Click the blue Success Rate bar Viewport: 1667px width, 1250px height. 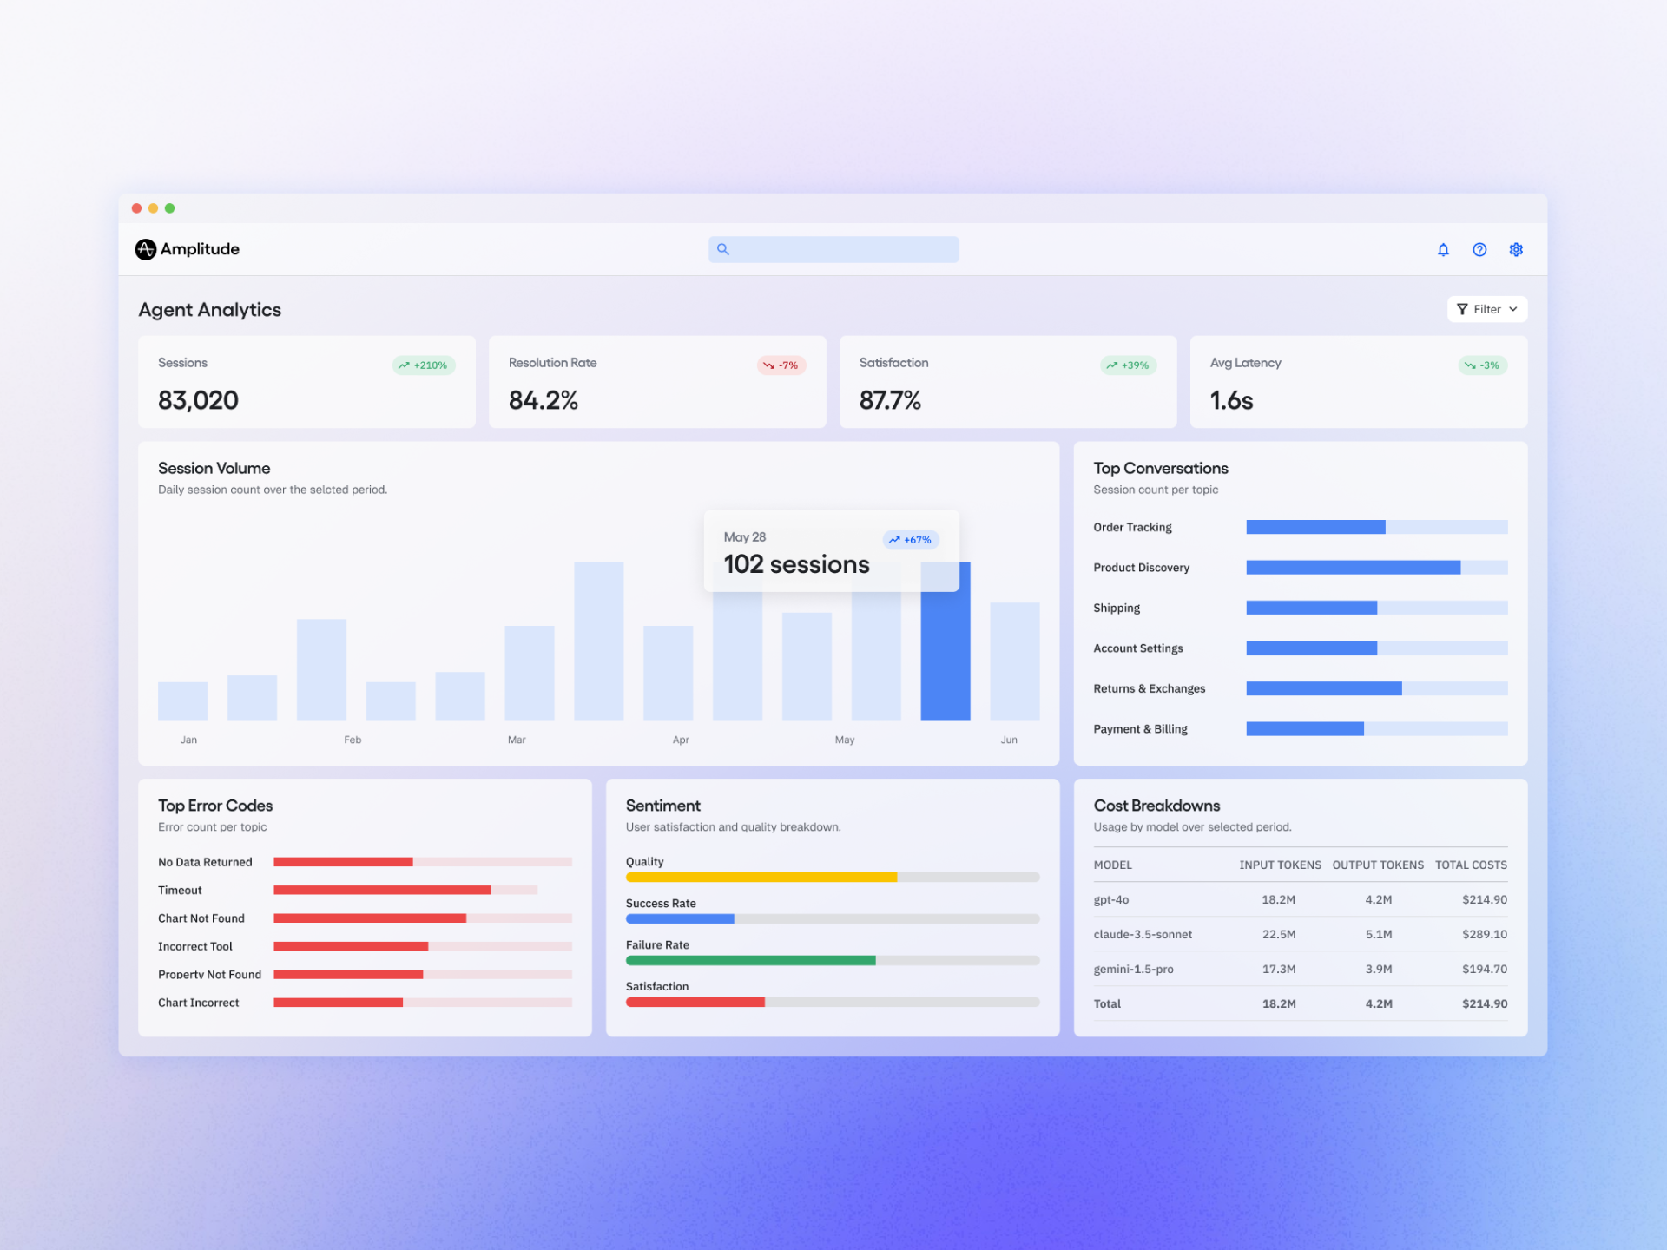coord(680,919)
